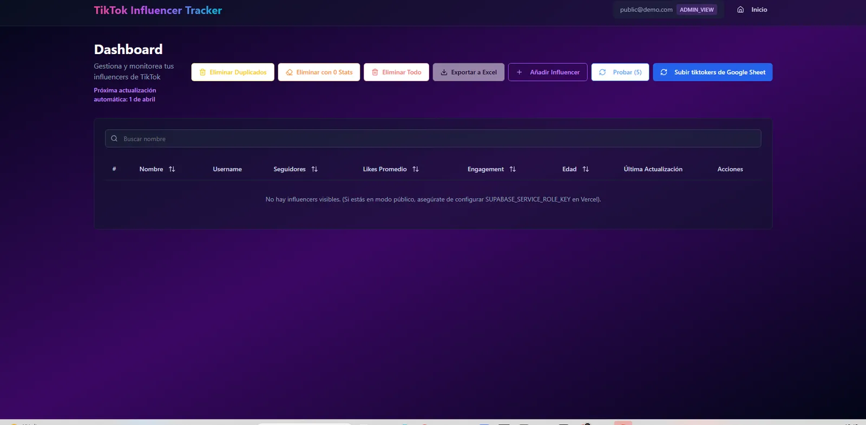Click the 'No hay influencers visibles' message

(433, 200)
